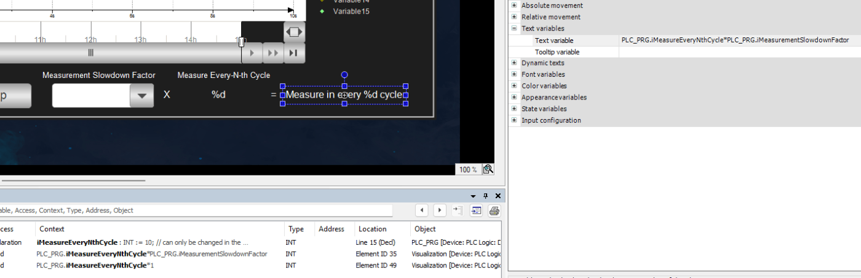Click the trend zoom-range double-arrow icon
The width and height of the screenshot is (861, 278).
[x=294, y=31]
